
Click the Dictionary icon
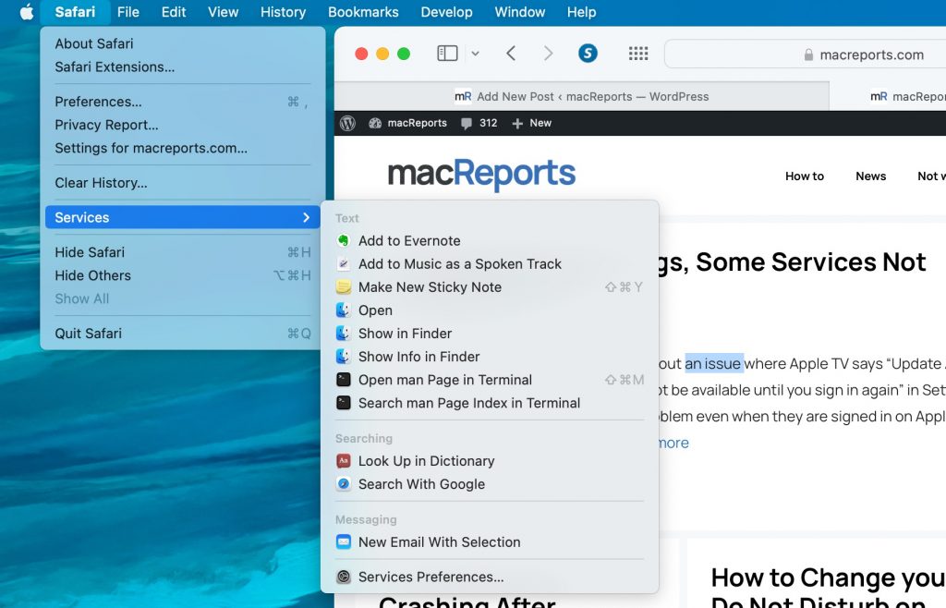coord(344,461)
